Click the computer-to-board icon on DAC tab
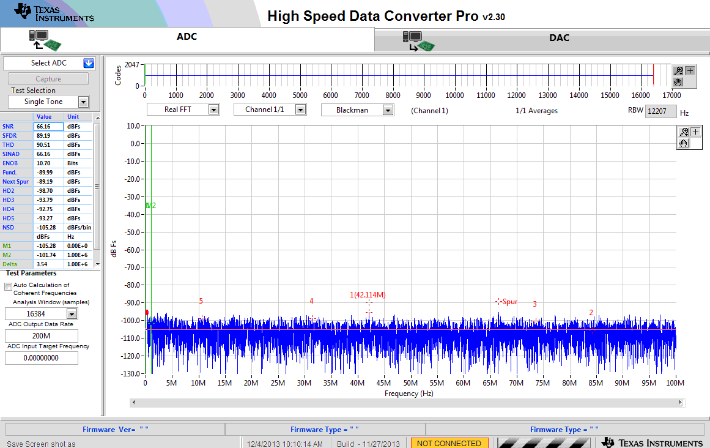Viewport: 710px width, 448px height. (418, 41)
